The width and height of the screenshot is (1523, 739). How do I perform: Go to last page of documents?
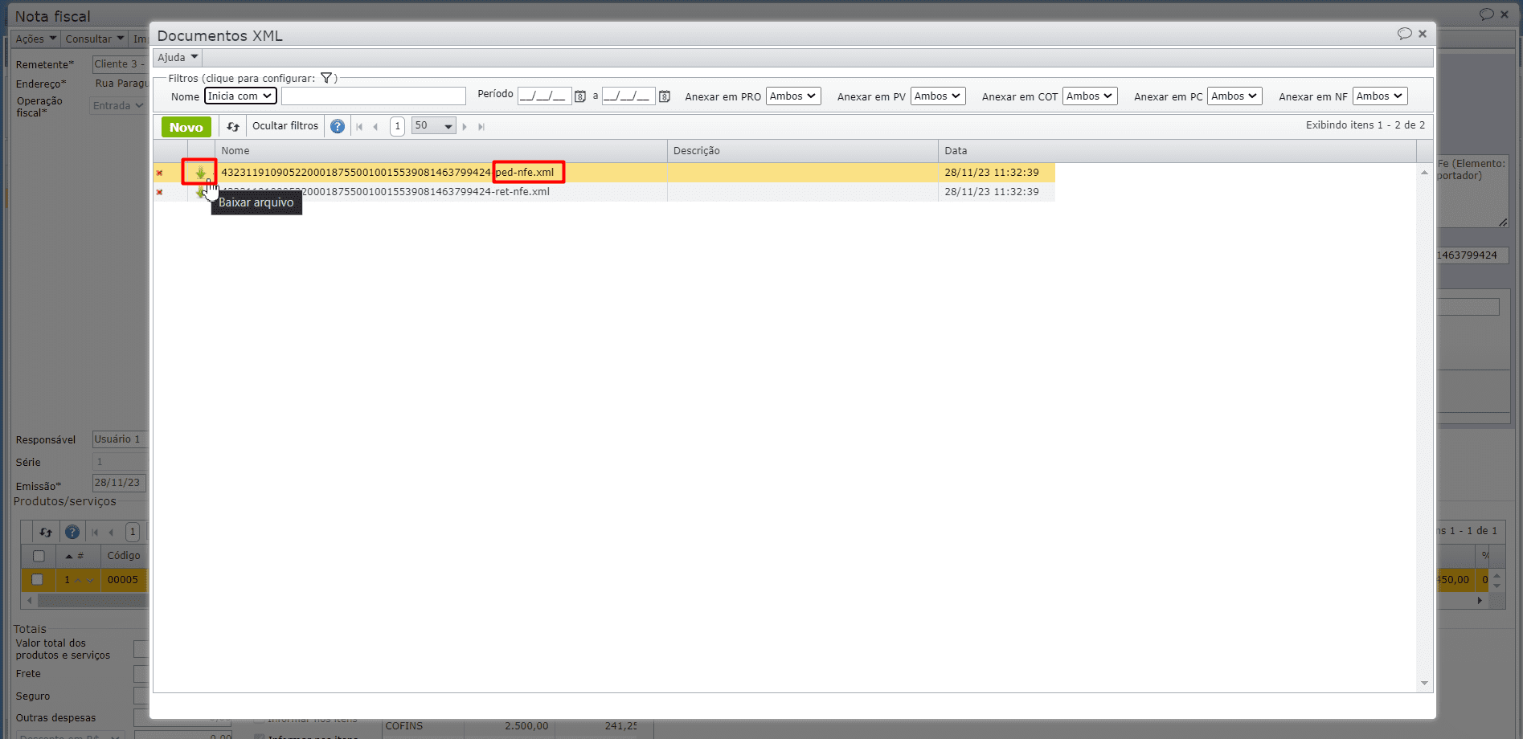pos(481,127)
